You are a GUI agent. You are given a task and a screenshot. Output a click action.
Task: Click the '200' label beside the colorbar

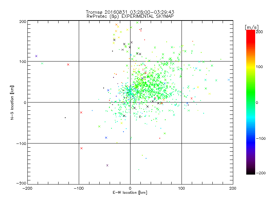[259, 32]
